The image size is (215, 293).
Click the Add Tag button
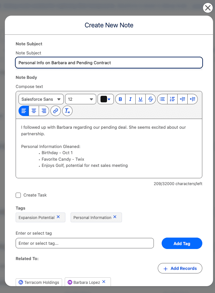[x=182, y=243]
